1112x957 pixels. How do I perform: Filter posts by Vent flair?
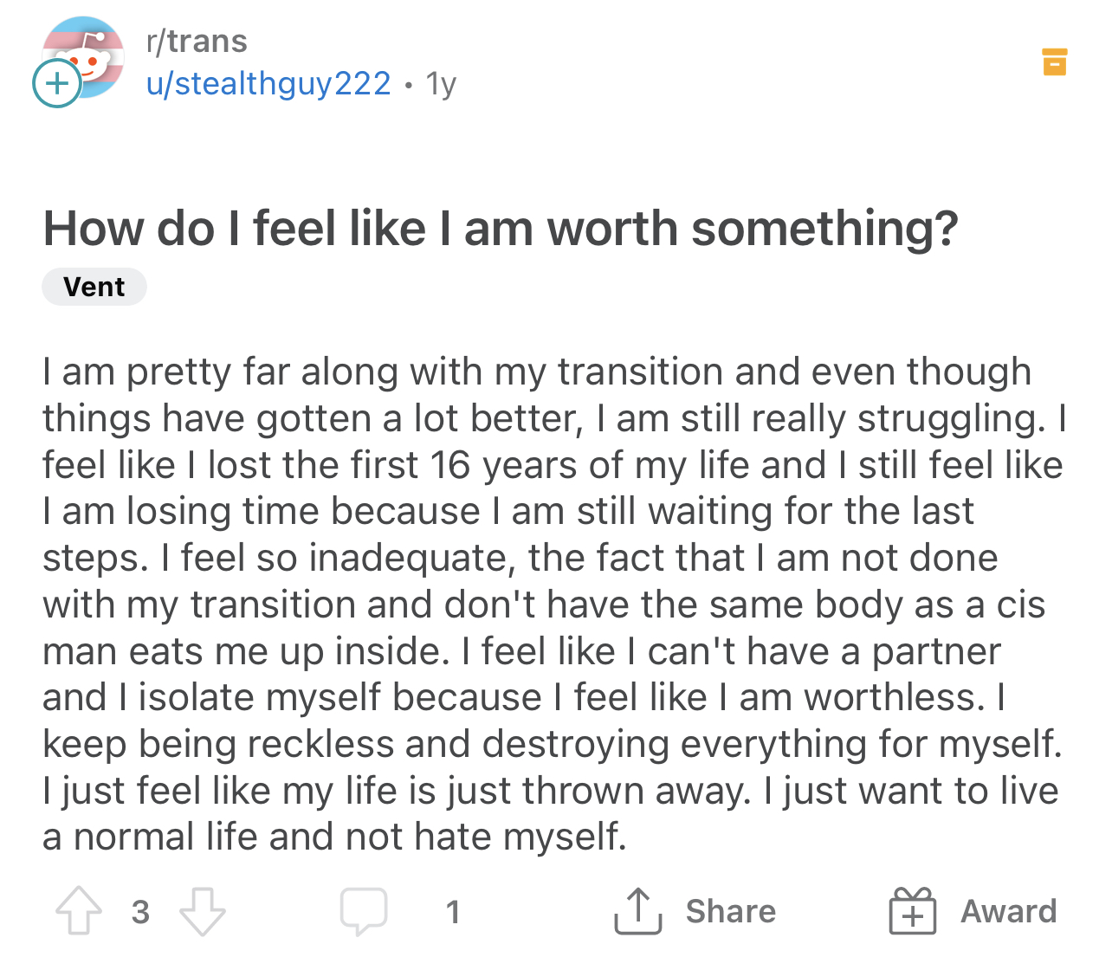click(94, 287)
